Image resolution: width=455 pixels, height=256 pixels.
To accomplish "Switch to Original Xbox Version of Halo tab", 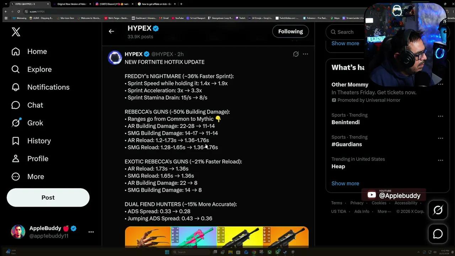I will (72, 4).
